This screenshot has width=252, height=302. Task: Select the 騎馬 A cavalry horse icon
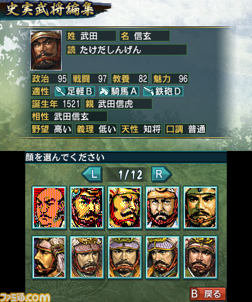104,91
